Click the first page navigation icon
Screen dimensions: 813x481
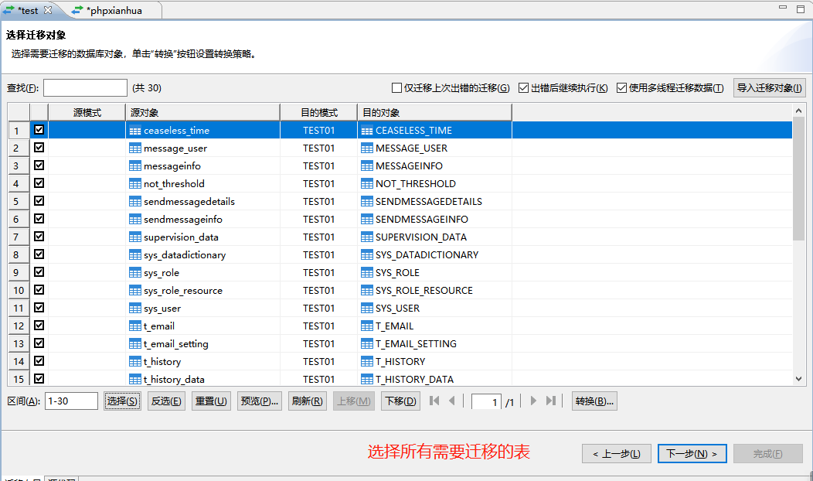[x=434, y=401]
